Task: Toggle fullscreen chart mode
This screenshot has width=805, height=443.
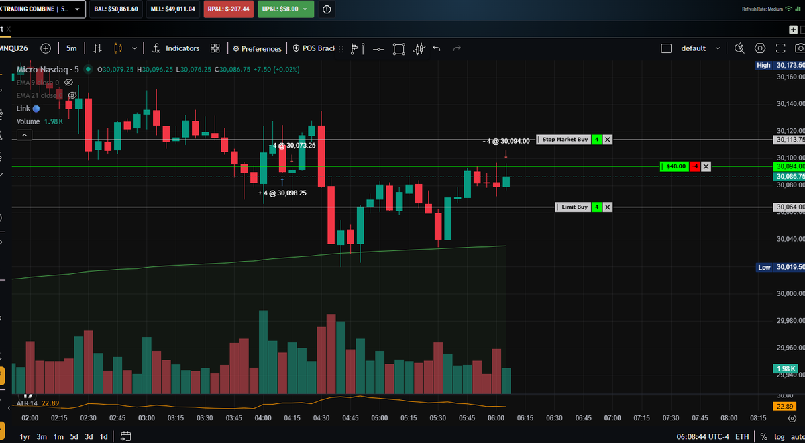Action: pyautogui.click(x=780, y=48)
